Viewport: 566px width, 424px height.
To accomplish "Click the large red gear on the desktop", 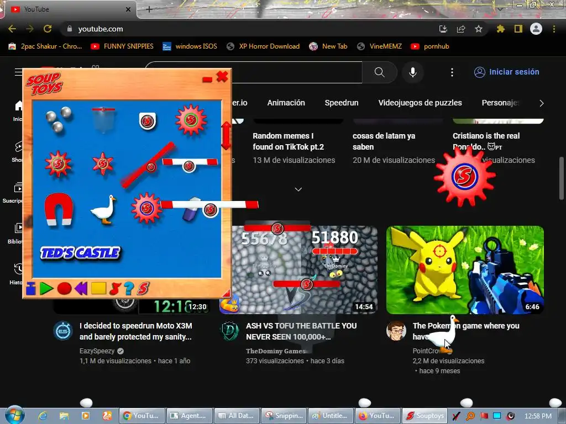I will (x=465, y=176).
